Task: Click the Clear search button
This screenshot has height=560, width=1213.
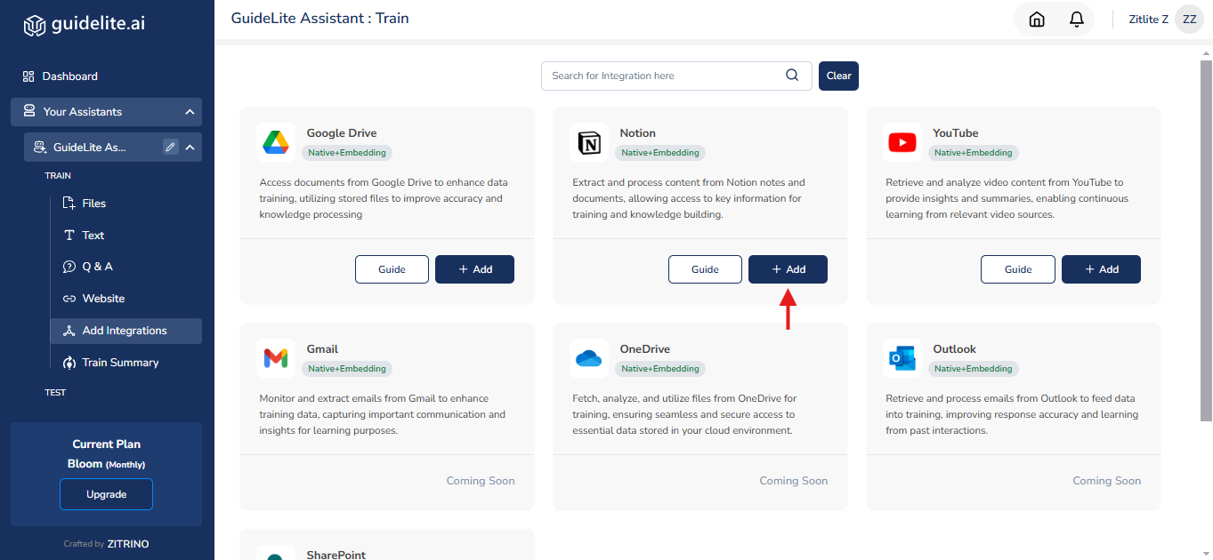Action: [838, 76]
